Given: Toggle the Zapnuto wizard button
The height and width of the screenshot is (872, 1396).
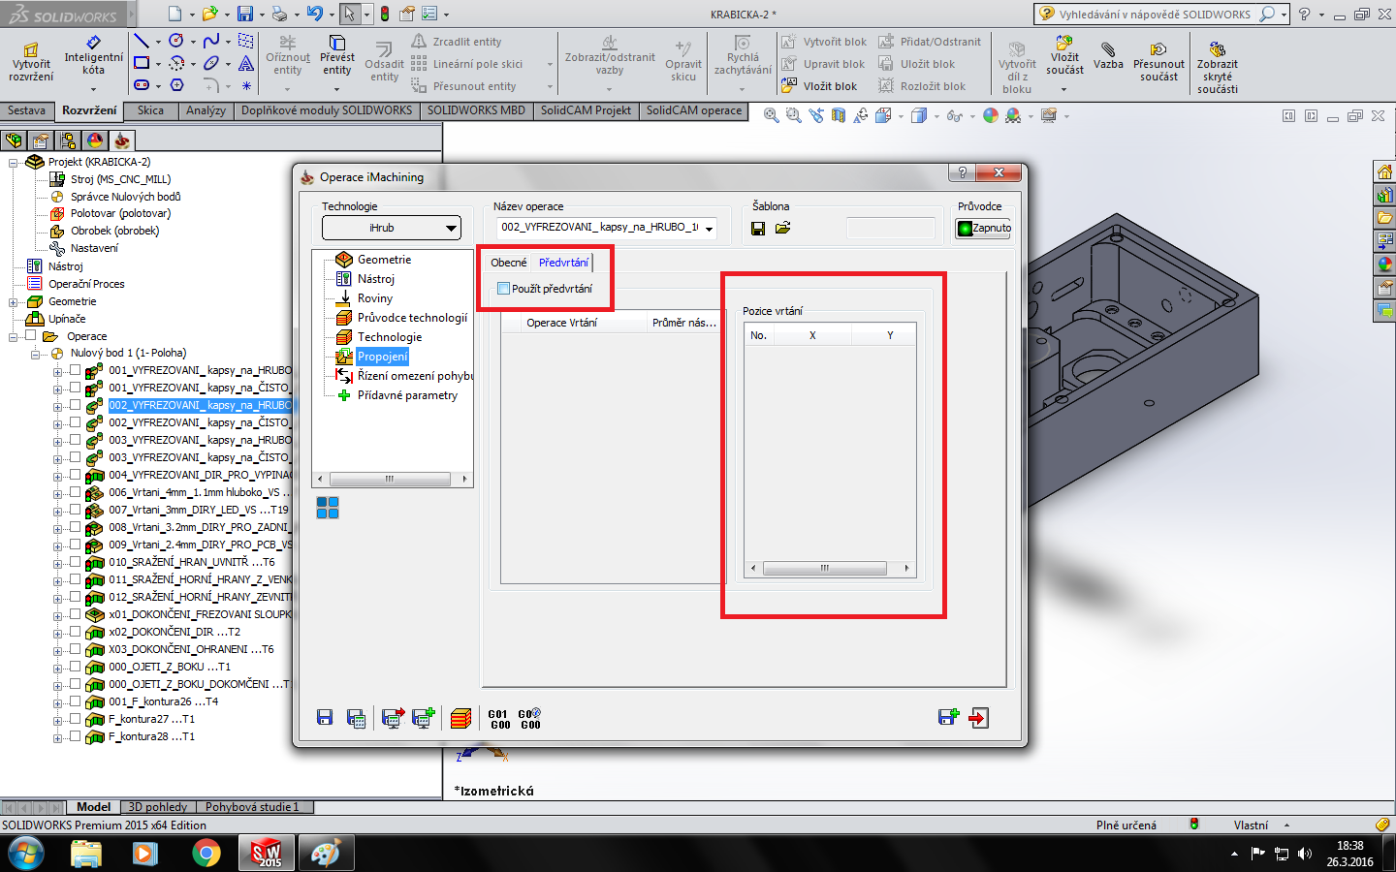Looking at the screenshot, I should pos(984,229).
